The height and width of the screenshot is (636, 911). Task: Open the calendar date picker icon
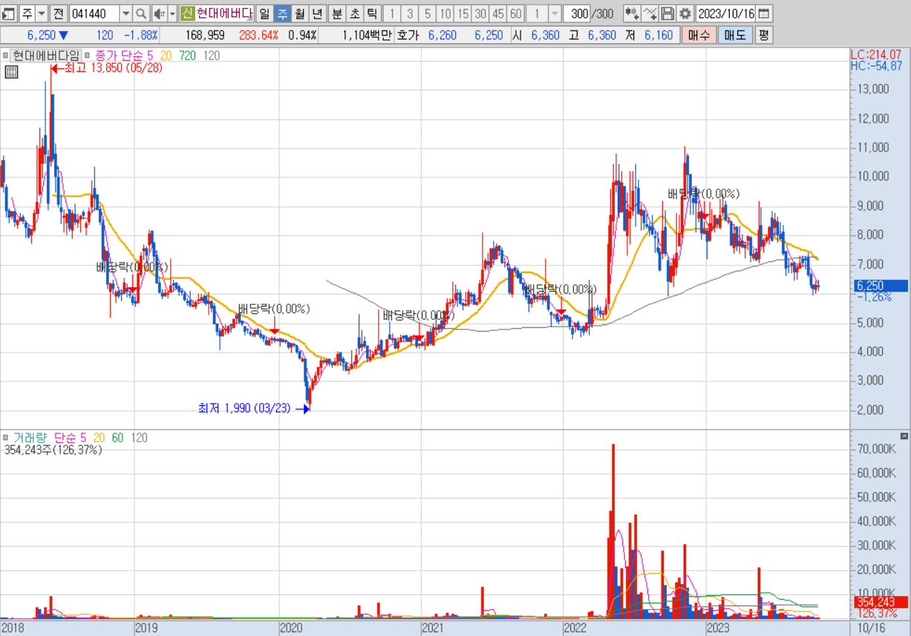pos(764,13)
